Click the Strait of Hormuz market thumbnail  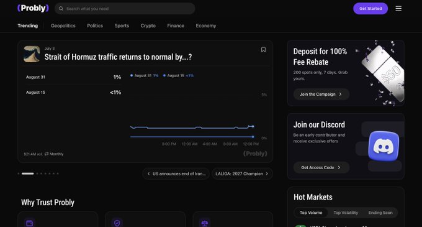(32, 54)
